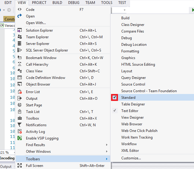Viewport: 194px width, 169px height.
Task: Open the DEBUG menu
Action: click(x=74, y=3)
